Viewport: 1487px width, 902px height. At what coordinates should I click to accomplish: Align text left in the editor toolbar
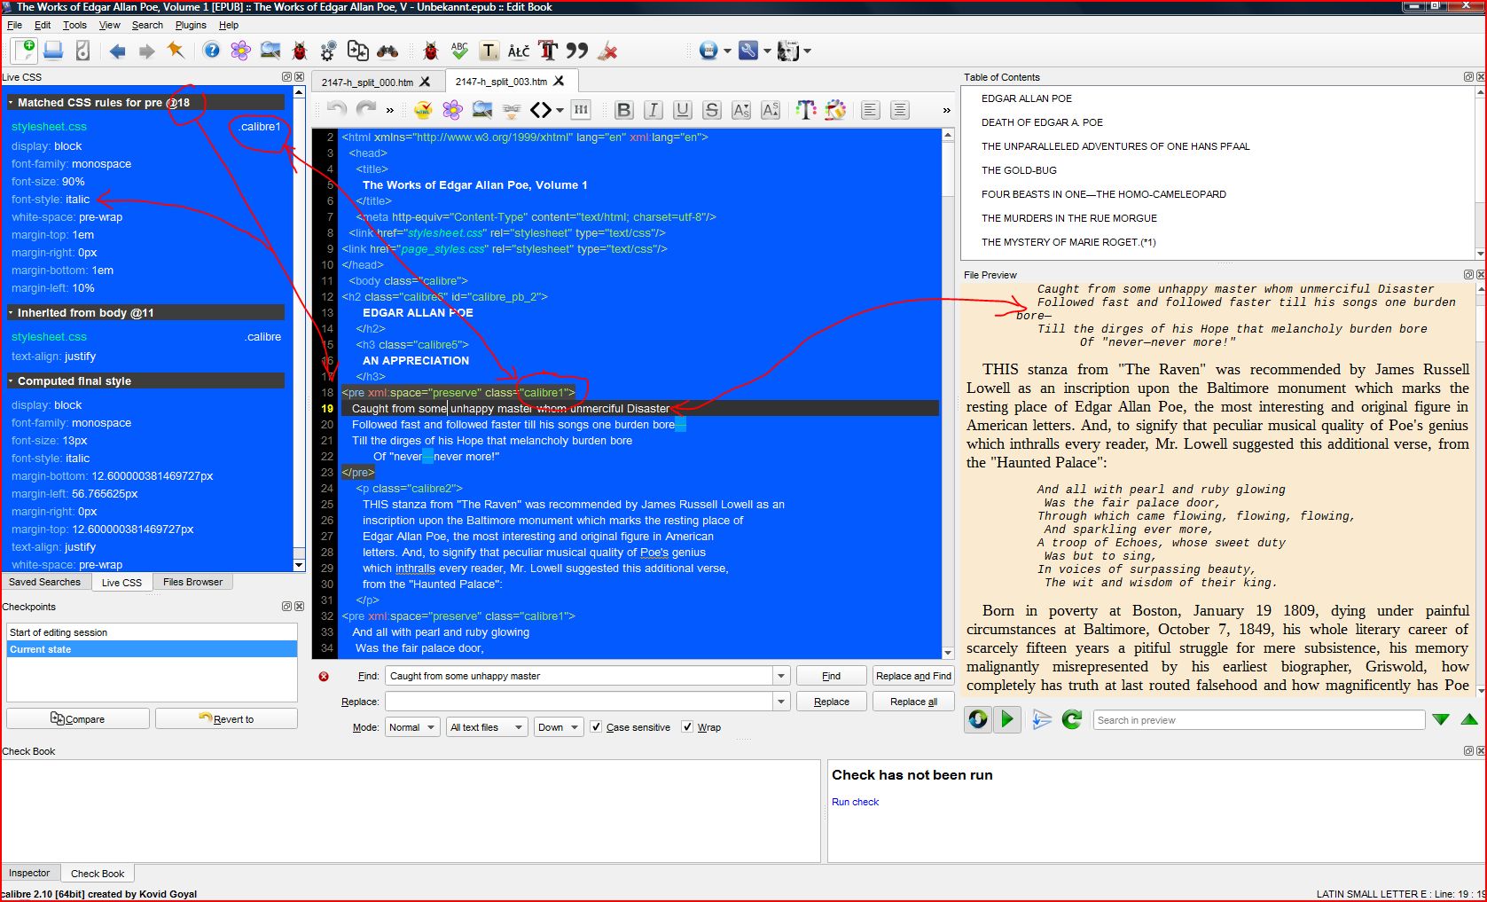[871, 110]
